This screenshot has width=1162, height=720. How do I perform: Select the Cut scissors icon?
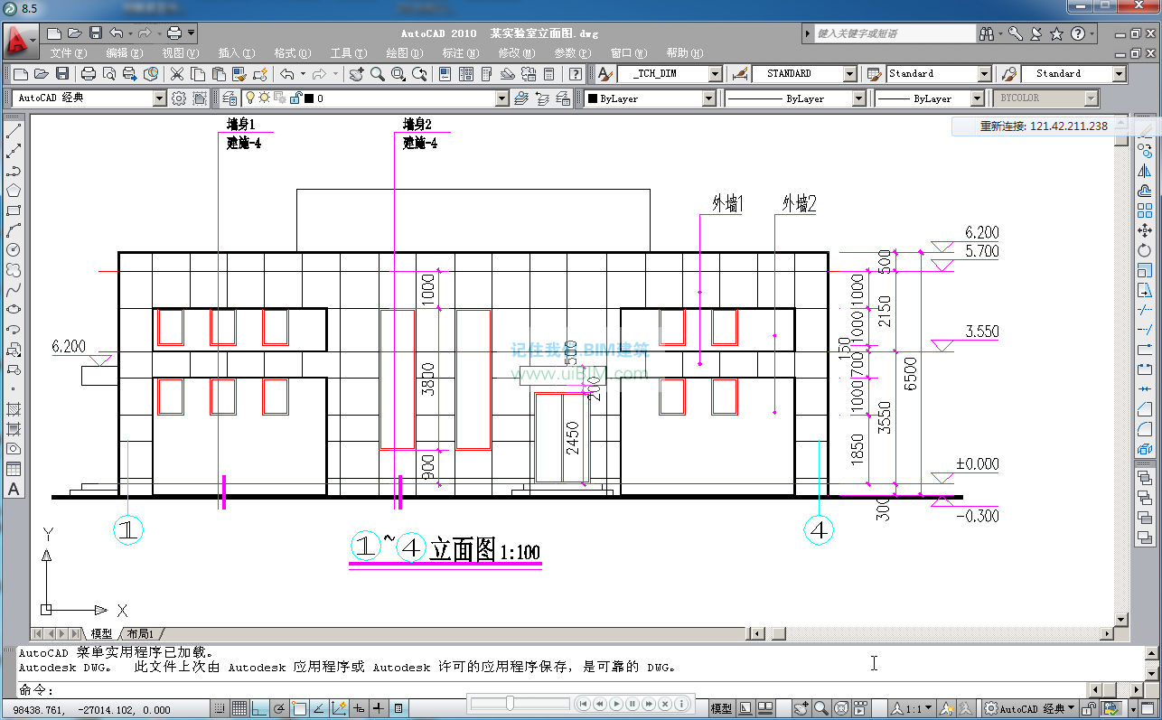(x=176, y=74)
